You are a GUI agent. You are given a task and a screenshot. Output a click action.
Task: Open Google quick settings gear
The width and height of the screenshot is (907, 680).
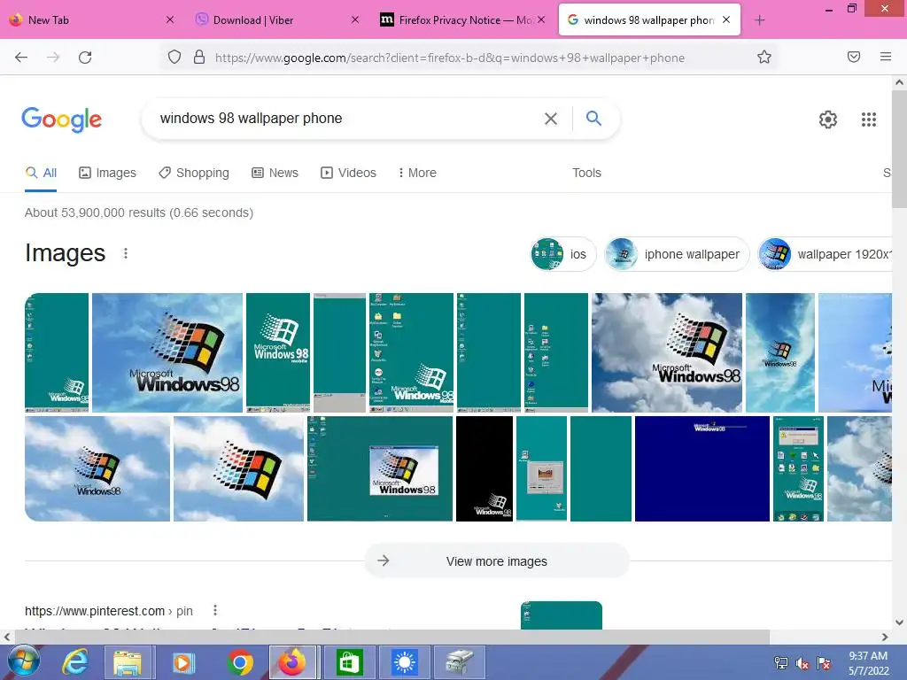tap(828, 120)
